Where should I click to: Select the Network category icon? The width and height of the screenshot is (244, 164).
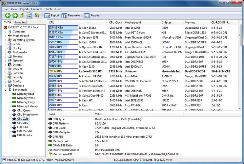[10, 61]
